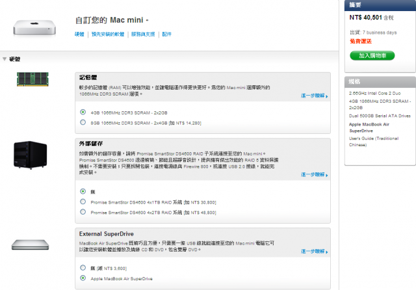Image resolution: width=416 pixels, height=290 pixels.
Task: Click the 外部儲存 section heading
Action: pos(91,144)
